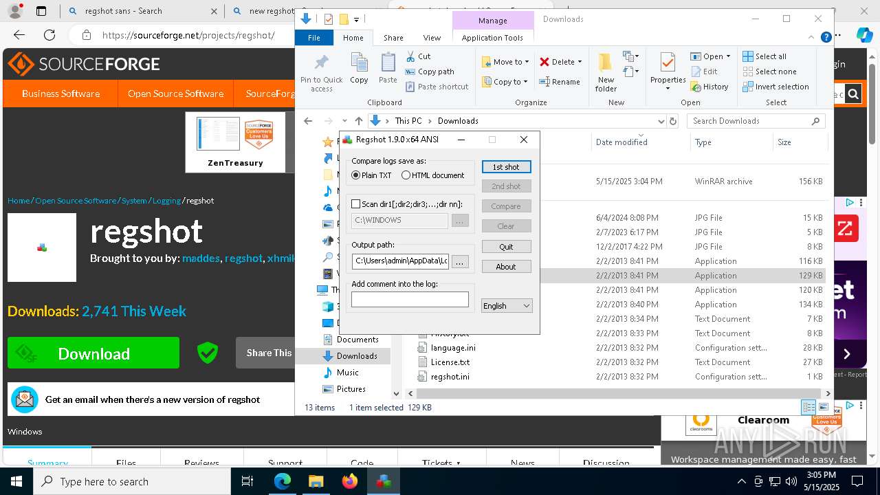
Task: Click the SourceForge logo
Action: point(84,64)
